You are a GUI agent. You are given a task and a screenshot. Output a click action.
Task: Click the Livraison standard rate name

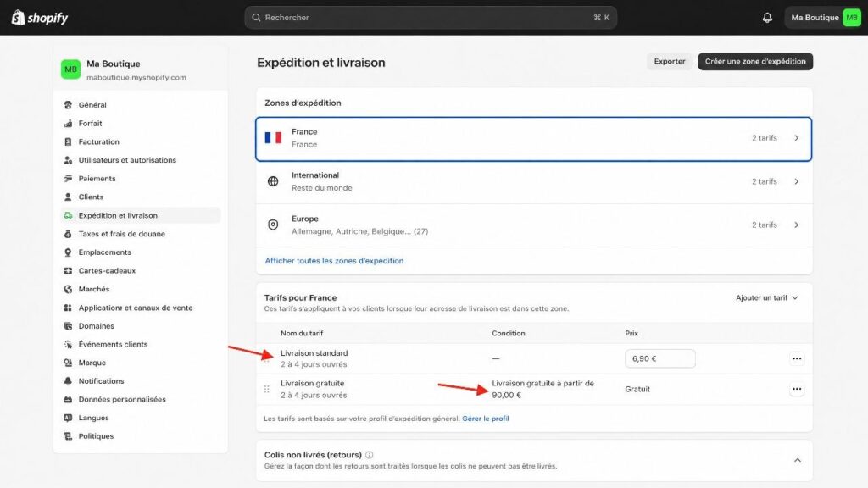[x=314, y=353]
